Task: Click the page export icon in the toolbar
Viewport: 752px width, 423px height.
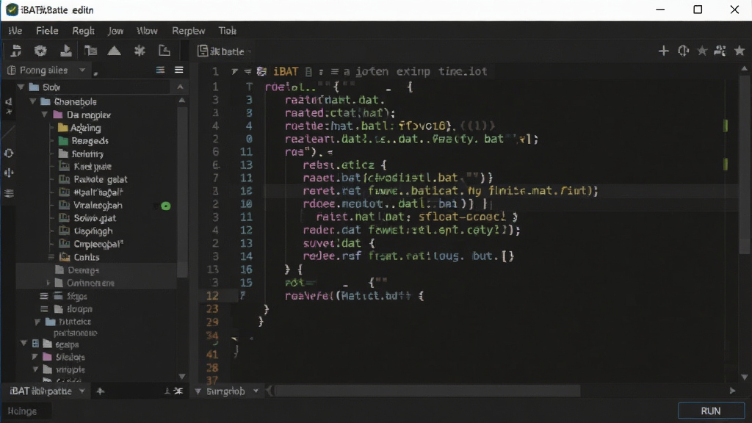Action: (164, 51)
